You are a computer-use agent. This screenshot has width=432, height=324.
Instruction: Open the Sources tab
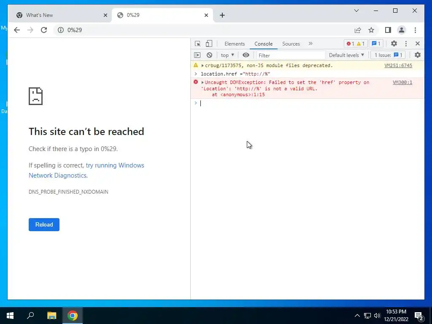coord(291,44)
